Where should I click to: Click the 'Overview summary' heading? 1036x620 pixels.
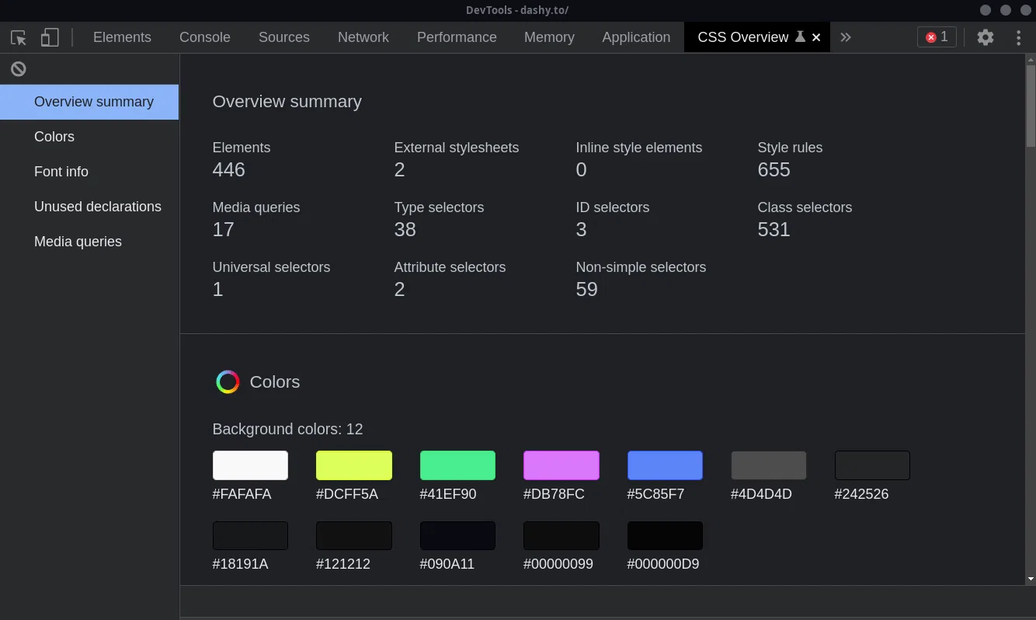pyautogui.click(x=287, y=102)
